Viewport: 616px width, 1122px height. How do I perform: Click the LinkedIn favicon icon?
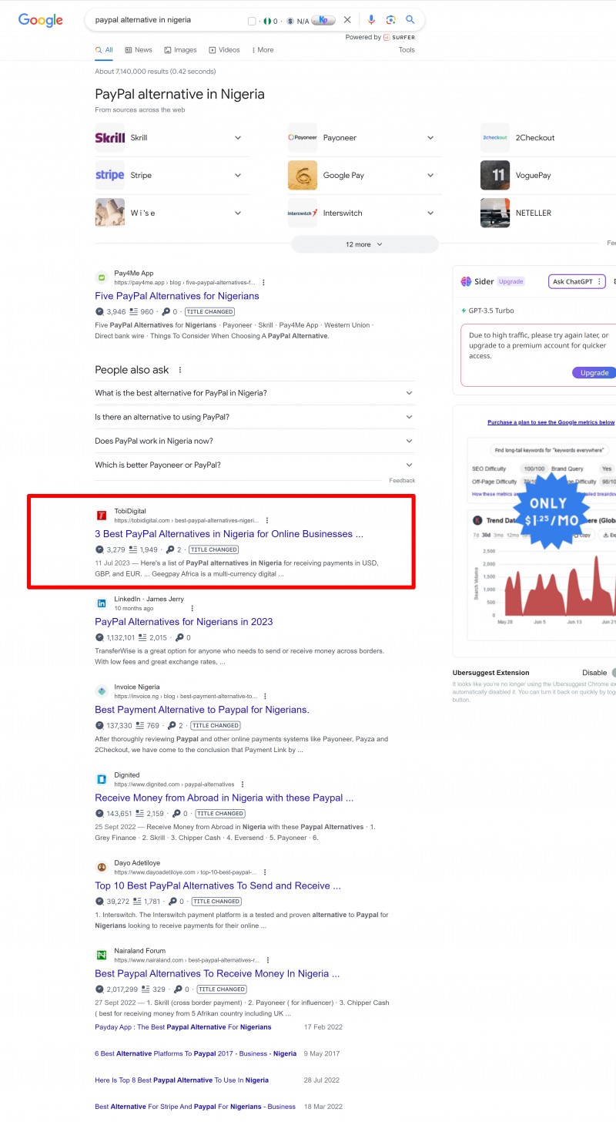click(102, 603)
